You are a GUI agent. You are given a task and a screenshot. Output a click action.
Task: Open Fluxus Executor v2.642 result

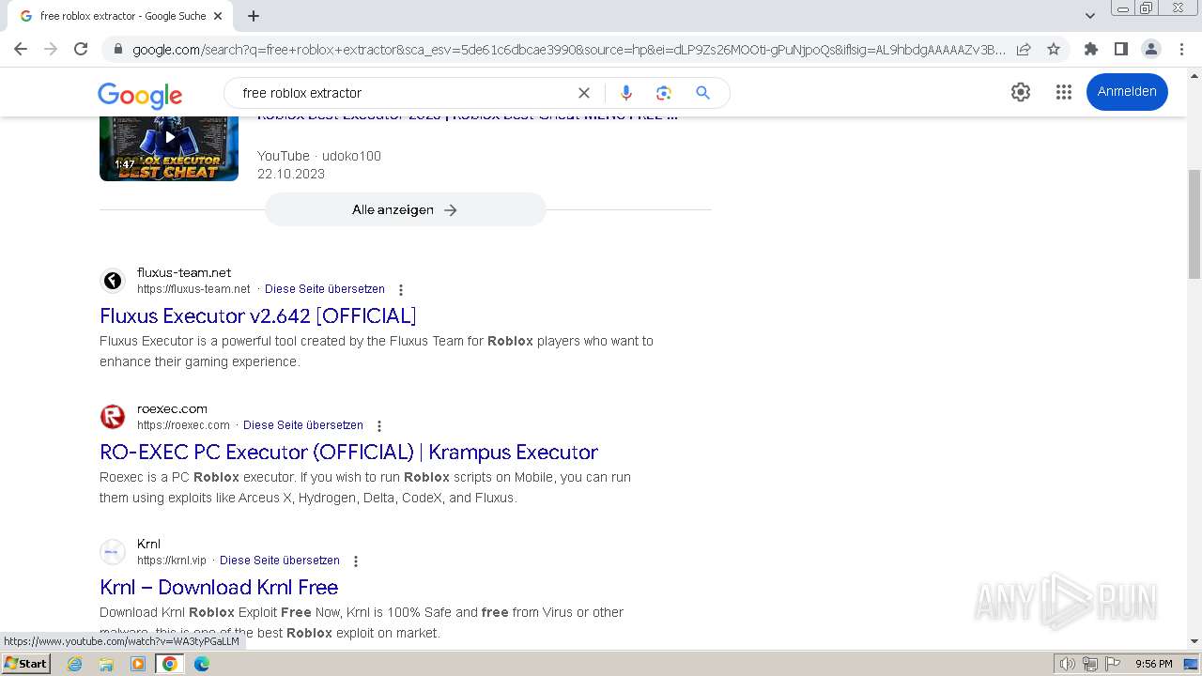pos(258,316)
